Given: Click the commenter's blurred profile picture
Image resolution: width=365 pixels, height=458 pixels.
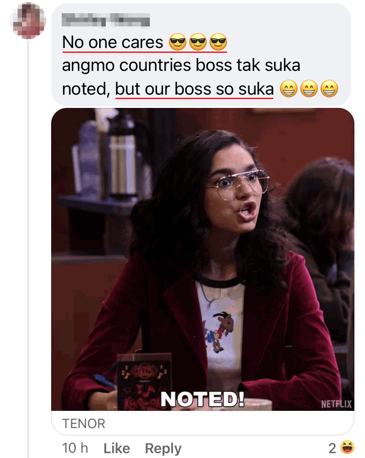Looking at the screenshot, I should coord(28,20).
